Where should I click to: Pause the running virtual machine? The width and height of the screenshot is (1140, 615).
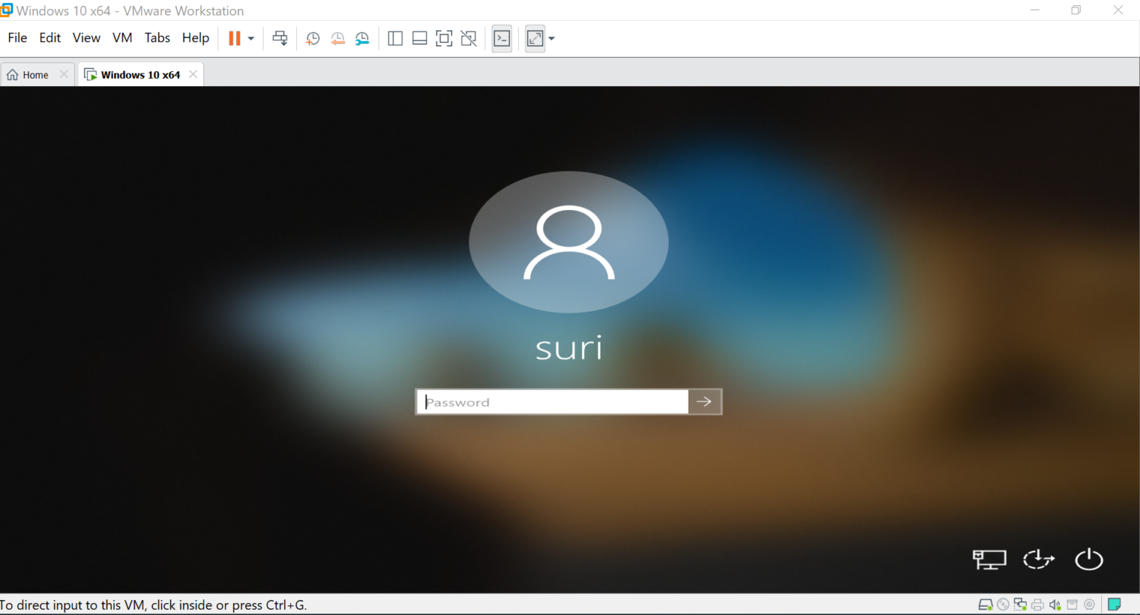235,39
